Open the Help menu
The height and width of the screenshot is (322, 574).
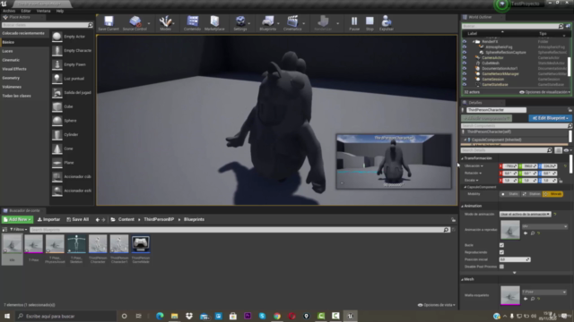60,11
